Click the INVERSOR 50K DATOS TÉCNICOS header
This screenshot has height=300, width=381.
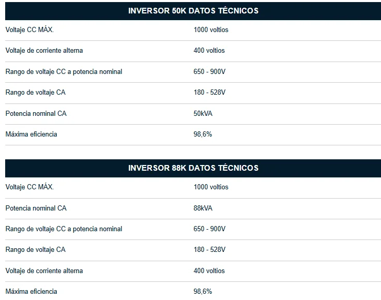coord(193,11)
